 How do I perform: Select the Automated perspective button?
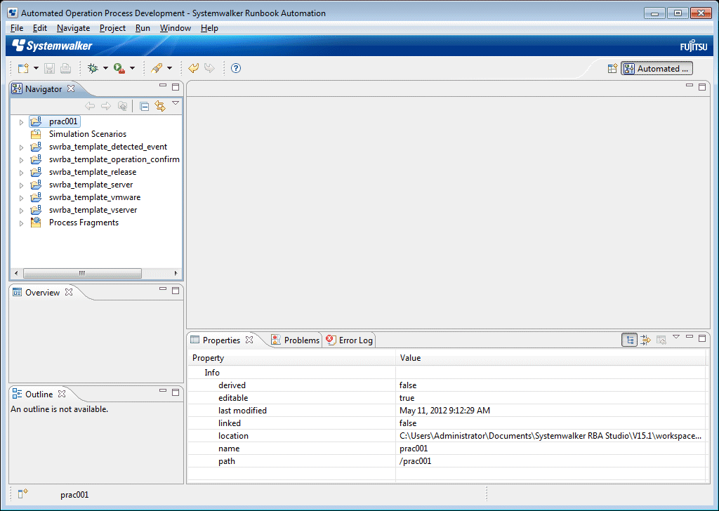pos(657,69)
